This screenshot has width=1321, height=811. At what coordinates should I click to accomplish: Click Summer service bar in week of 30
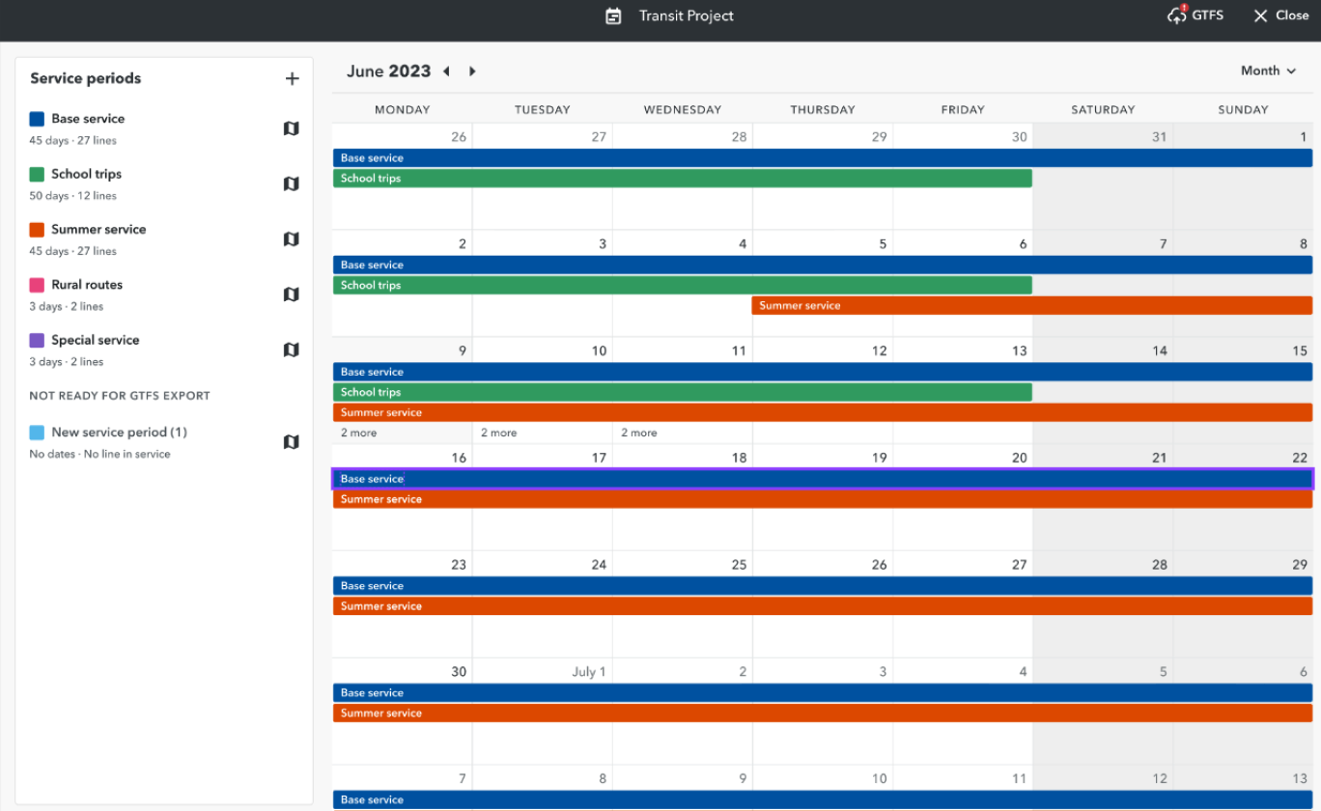pos(823,713)
